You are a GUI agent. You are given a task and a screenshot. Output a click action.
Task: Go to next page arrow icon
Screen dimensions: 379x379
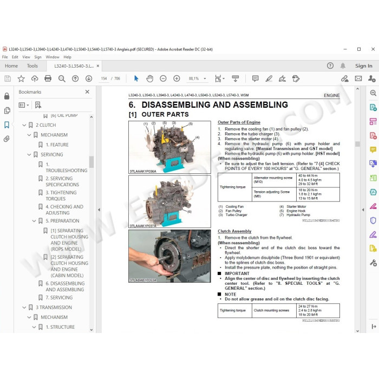(x=89, y=79)
